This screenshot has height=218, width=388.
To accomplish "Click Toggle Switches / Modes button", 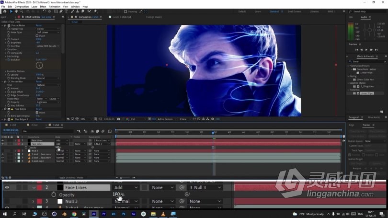I will 71,178.
